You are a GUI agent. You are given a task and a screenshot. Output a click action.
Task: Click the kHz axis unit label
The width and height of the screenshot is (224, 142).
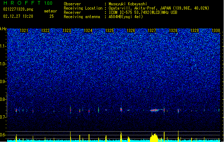pyautogui.click(x=3, y=29)
